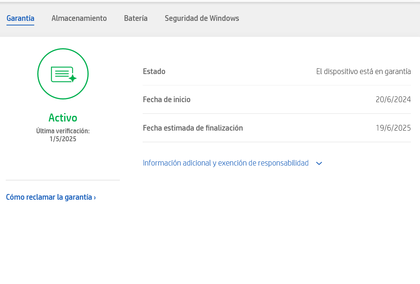Expand Información adicional y exención de responsabilidad
This screenshot has height=284, width=420.
point(226,163)
